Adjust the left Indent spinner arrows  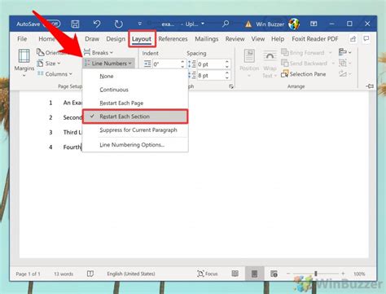(x=182, y=64)
